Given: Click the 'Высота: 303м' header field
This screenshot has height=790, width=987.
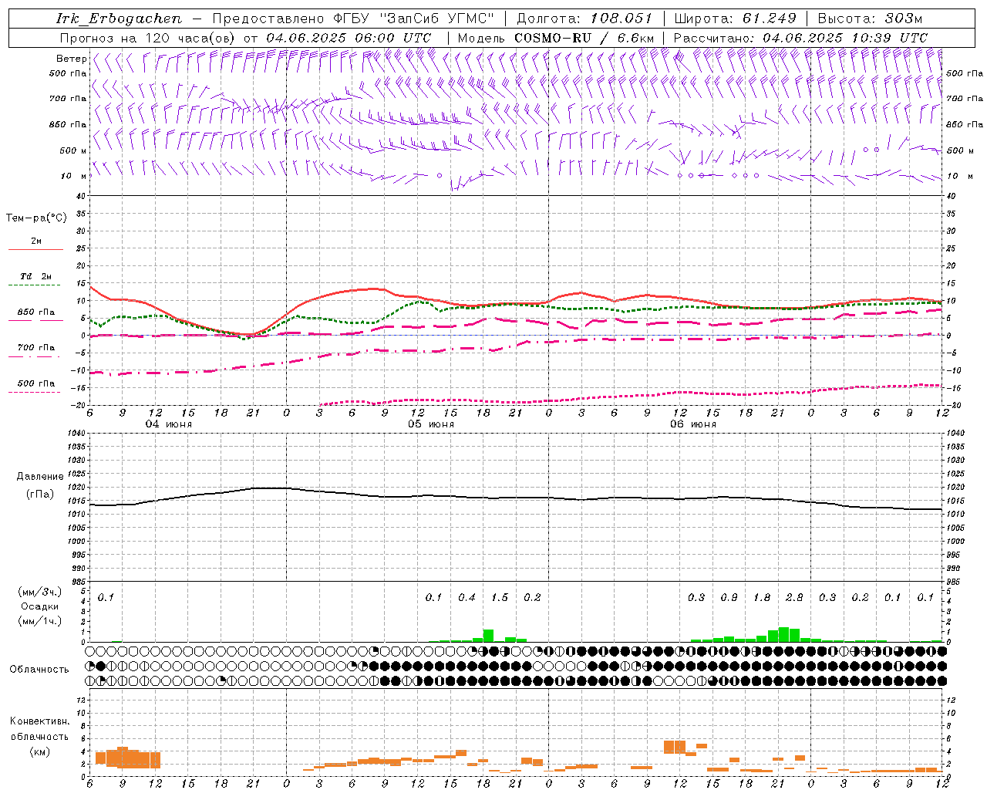Looking at the screenshot, I should point(869,19).
